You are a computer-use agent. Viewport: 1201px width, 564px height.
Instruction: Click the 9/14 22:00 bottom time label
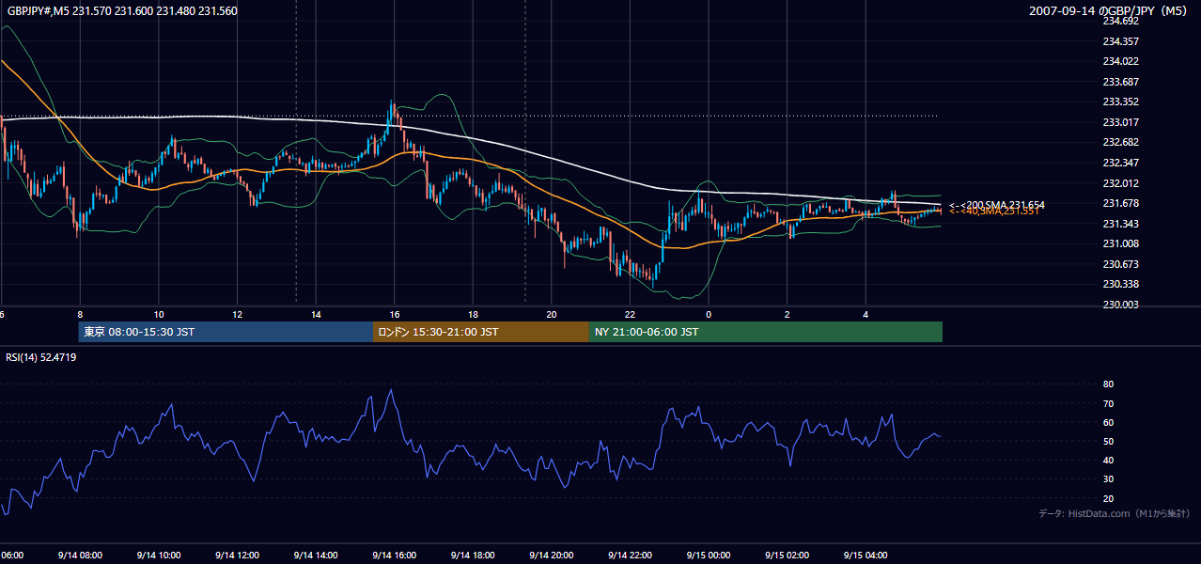tap(630, 556)
